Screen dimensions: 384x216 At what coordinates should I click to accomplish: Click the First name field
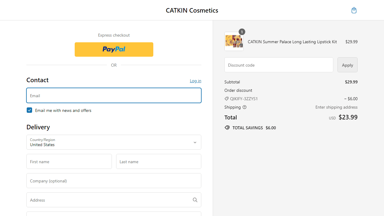[x=69, y=161]
